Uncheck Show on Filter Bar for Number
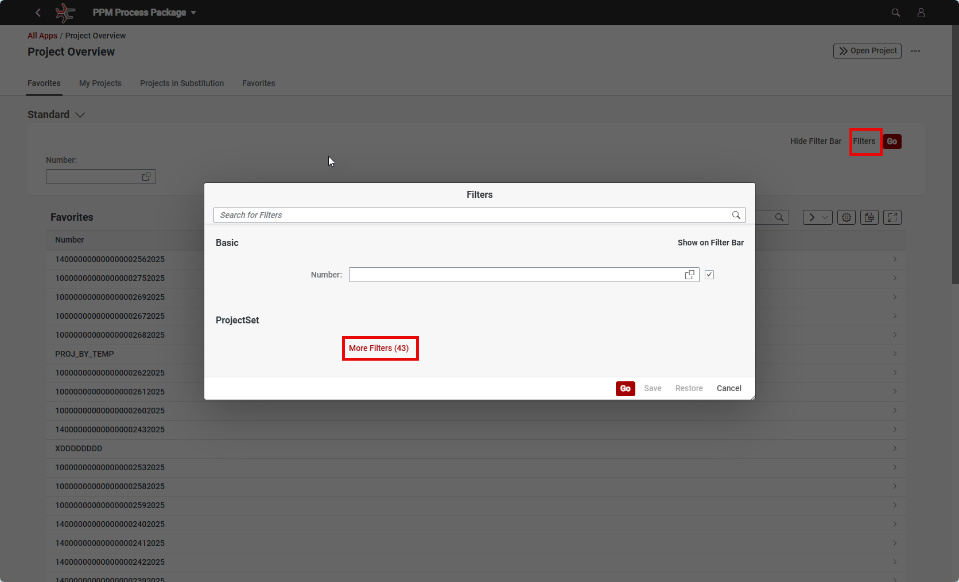Viewport: 959px width, 582px height. click(x=709, y=275)
